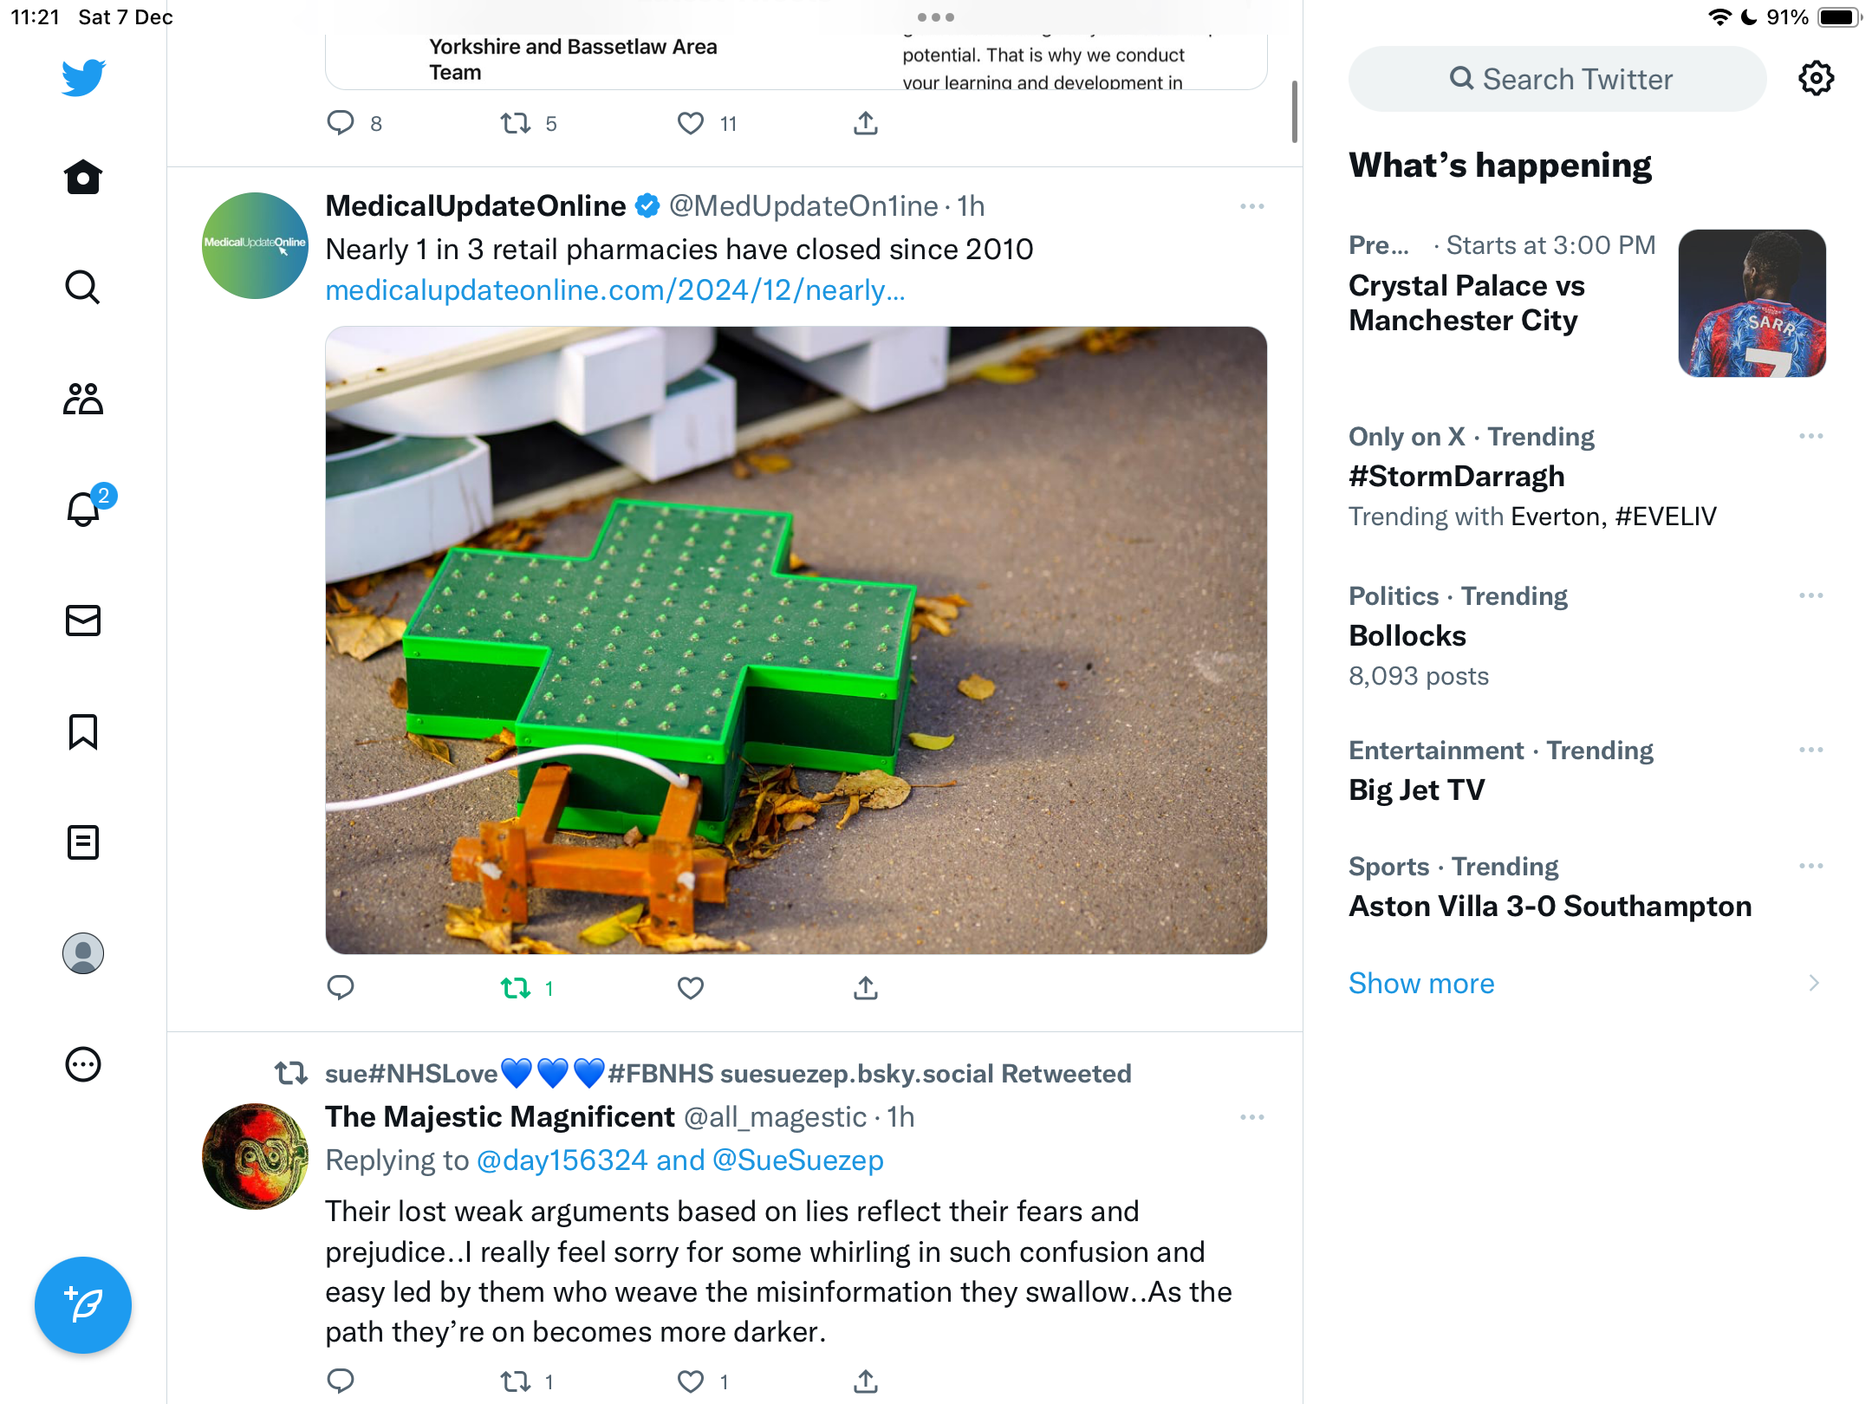Open more options for MedicalUpdateOnline tweet
This screenshot has width=1872, height=1404.
(1252, 206)
